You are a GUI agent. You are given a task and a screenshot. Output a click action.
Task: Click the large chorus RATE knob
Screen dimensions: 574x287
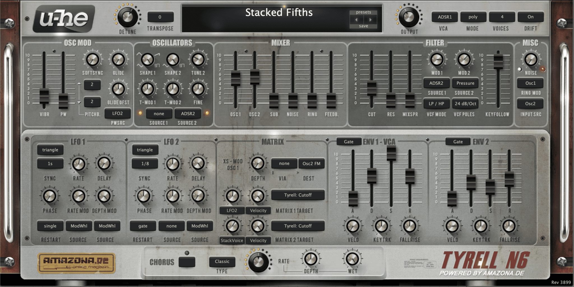pyautogui.click(x=258, y=262)
